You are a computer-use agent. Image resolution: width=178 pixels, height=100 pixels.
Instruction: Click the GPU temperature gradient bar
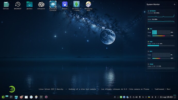point(161,58)
